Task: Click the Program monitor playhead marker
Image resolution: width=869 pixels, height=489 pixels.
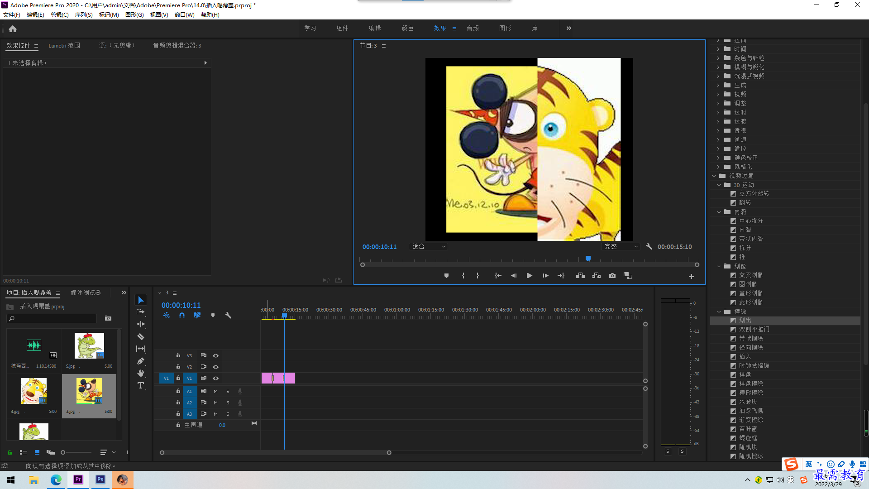Action: click(x=588, y=259)
